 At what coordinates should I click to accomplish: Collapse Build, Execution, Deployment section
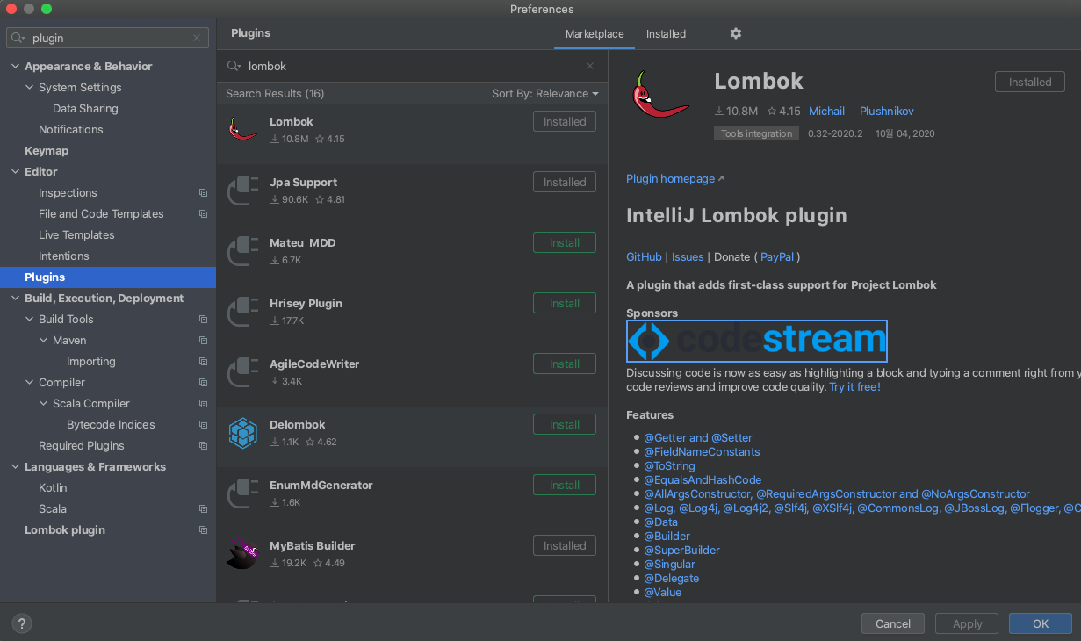click(15, 299)
